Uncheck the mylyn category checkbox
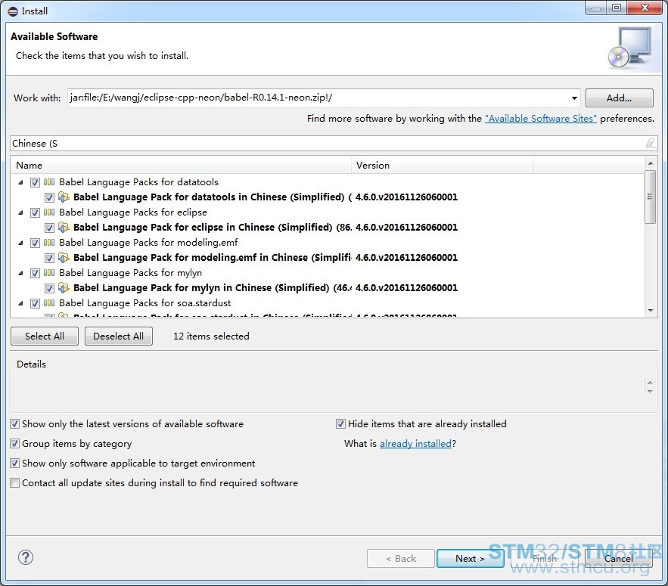 coord(35,274)
